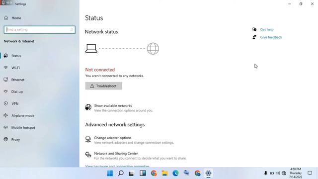Click the Change adapter options icon
This screenshot has width=318, height=179.
88,139
